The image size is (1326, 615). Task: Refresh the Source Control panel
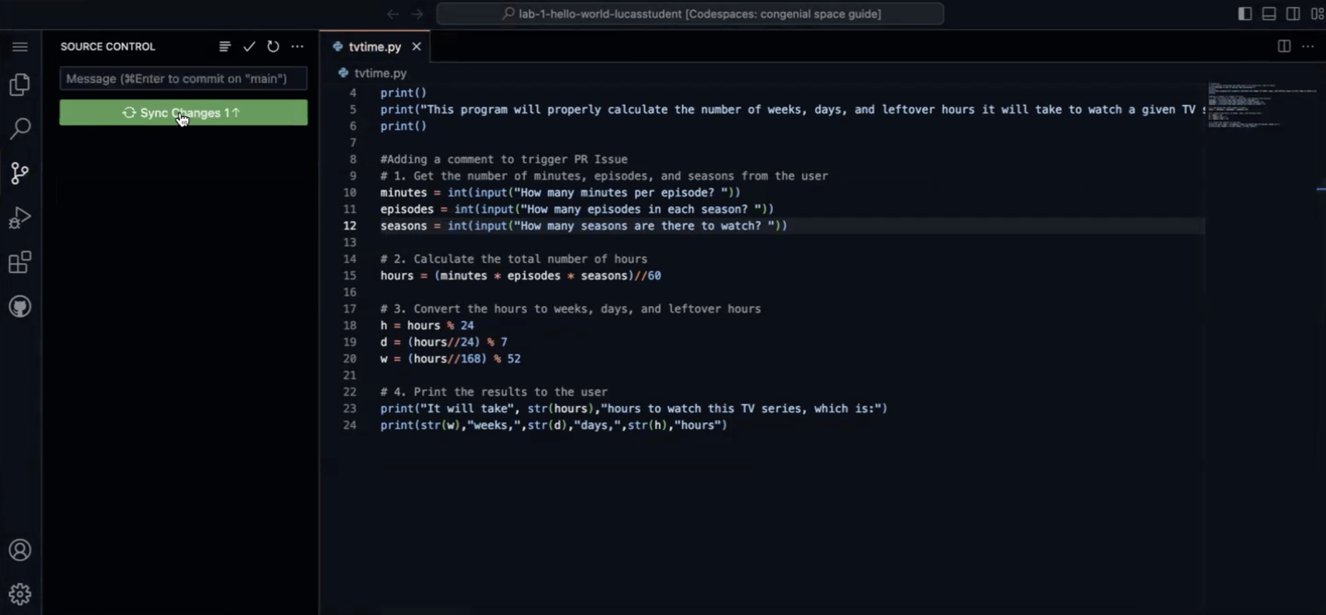pos(273,46)
